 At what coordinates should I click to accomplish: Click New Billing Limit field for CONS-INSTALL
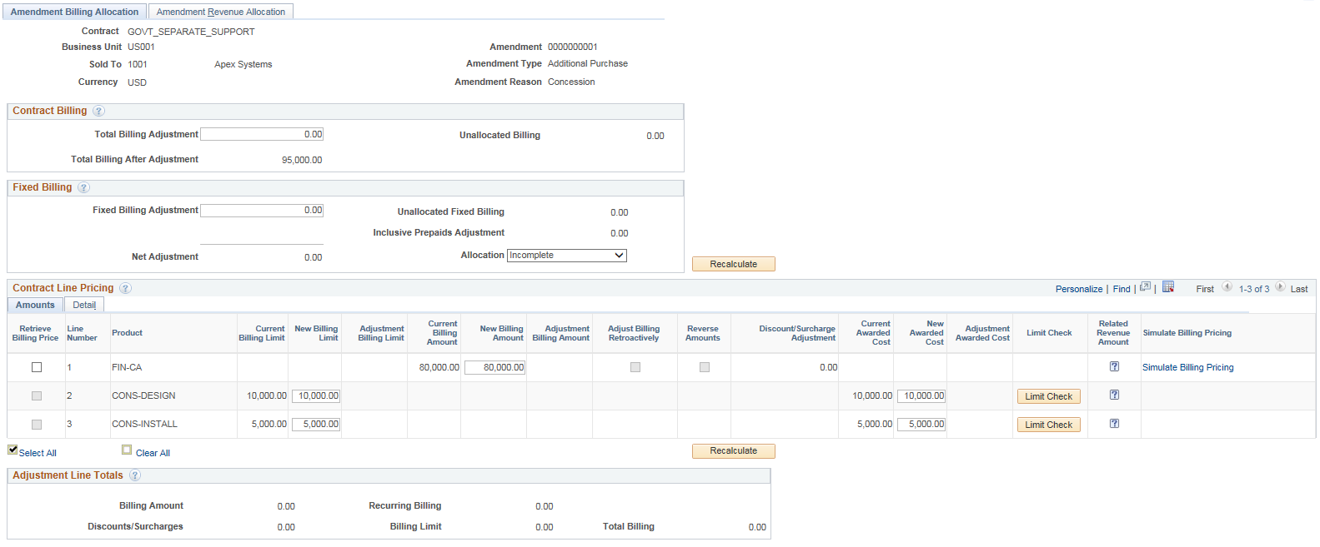316,424
